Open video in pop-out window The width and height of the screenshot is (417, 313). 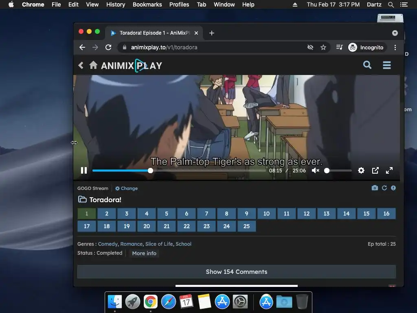[375, 170]
